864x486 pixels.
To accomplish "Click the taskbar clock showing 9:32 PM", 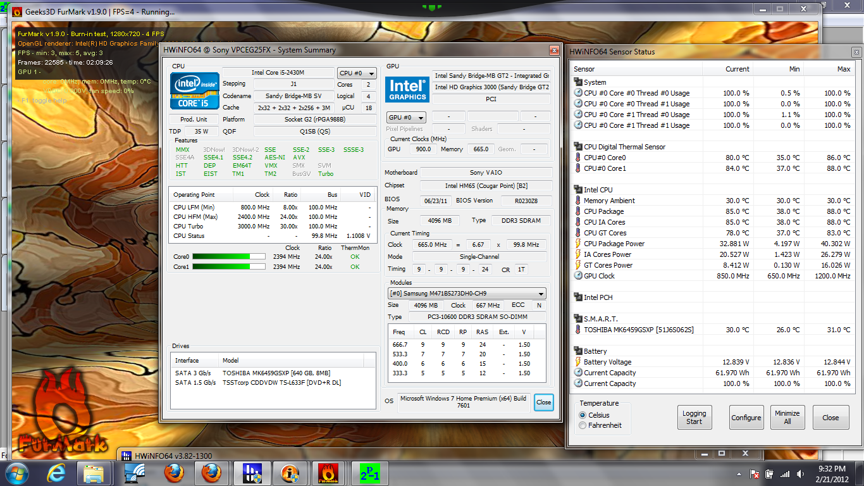I will pyautogui.click(x=833, y=473).
